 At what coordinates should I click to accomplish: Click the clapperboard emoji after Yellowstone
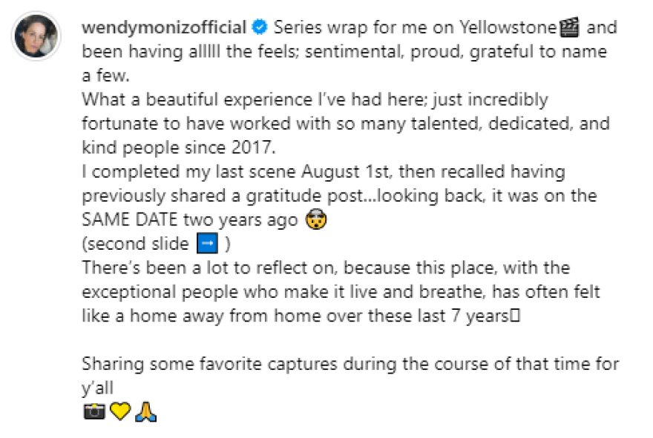click(570, 29)
